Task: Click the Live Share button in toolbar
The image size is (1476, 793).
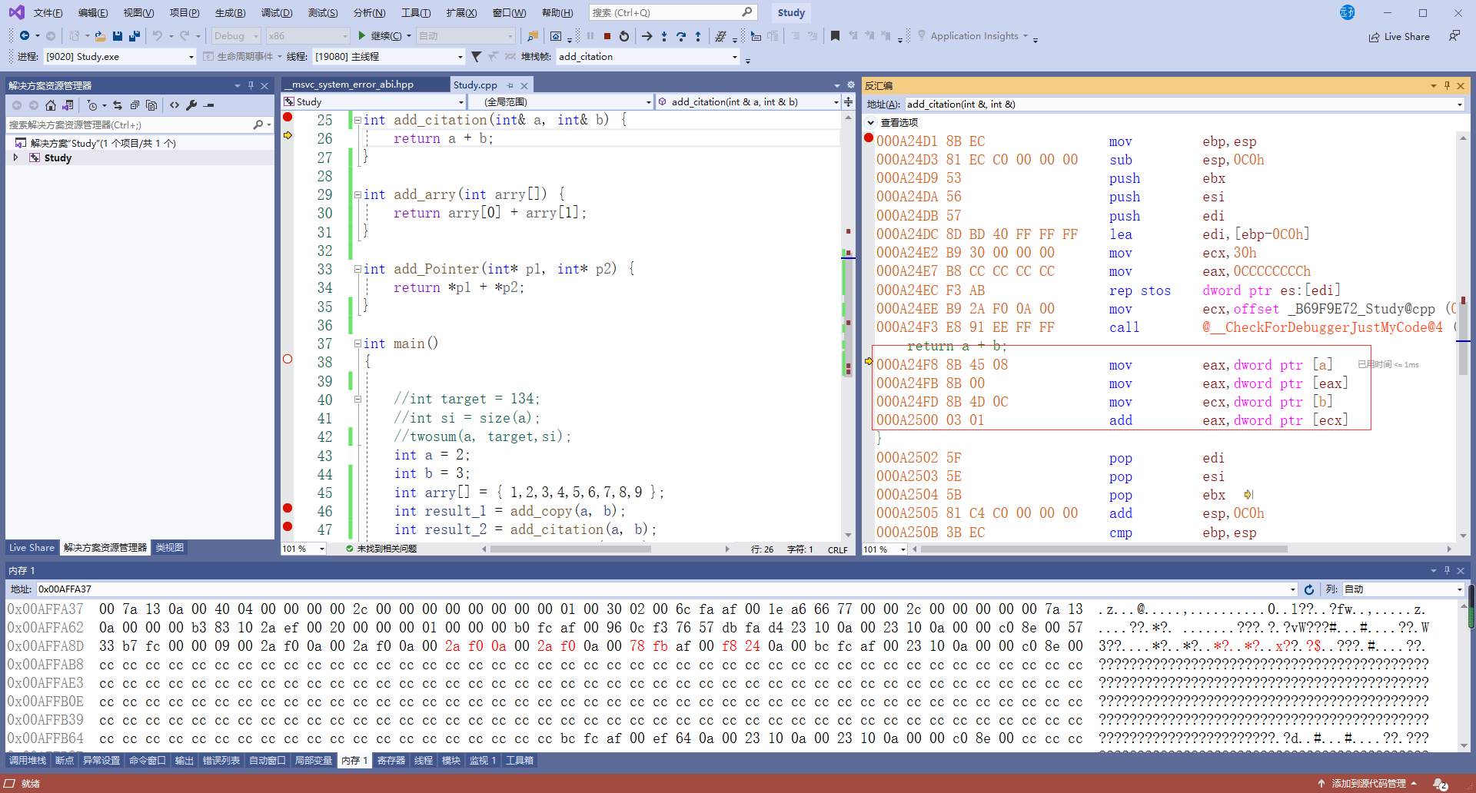Action: pyautogui.click(x=1399, y=36)
